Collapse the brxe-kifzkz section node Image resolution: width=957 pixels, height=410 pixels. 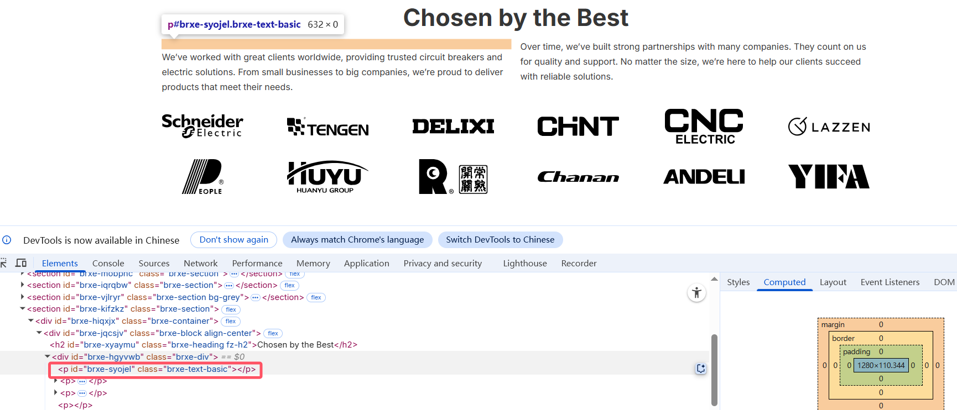23,309
